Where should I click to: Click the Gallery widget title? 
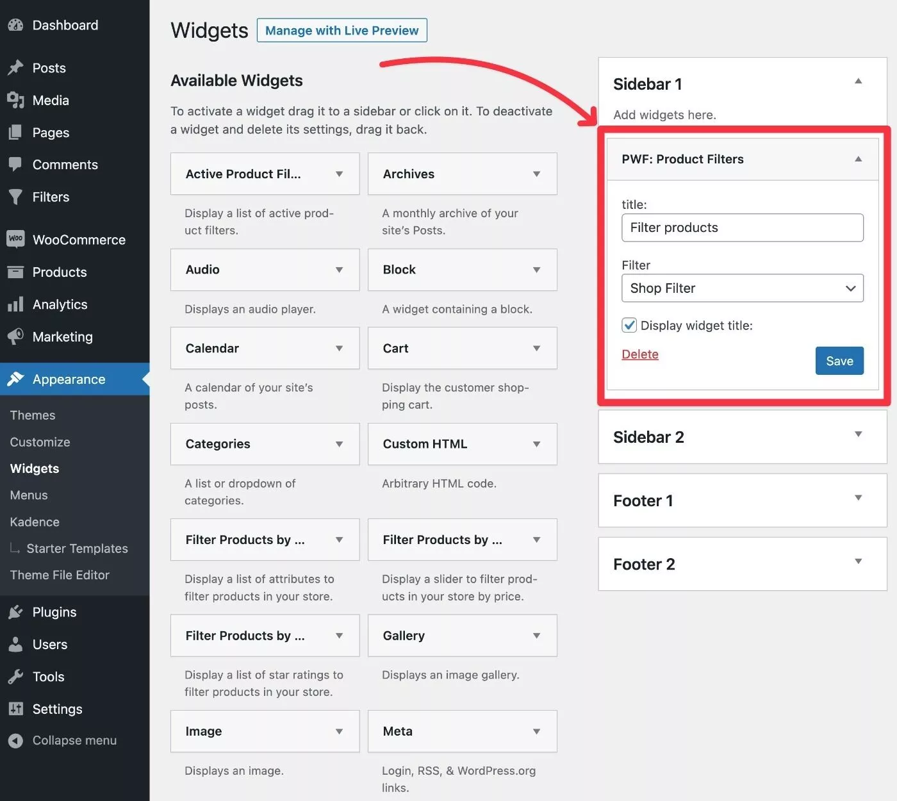tap(404, 636)
